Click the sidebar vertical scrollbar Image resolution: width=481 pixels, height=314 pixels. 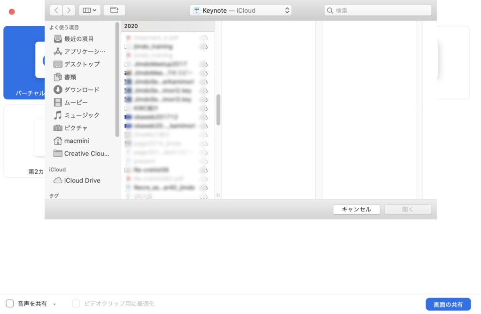click(x=117, y=80)
